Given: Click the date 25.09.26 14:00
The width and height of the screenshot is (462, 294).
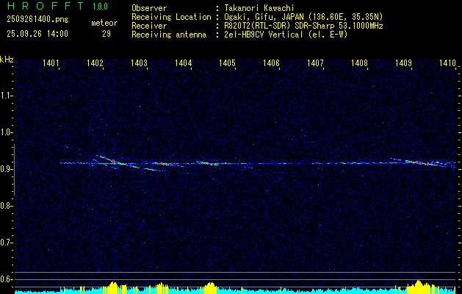Looking at the screenshot, I should [x=37, y=34].
